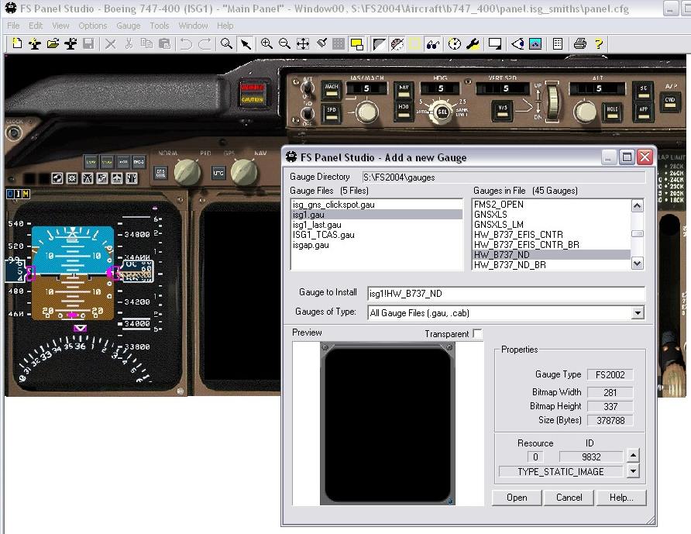Click the printer toolbar icon
The image size is (691, 534).
pyautogui.click(x=580, y=43)
